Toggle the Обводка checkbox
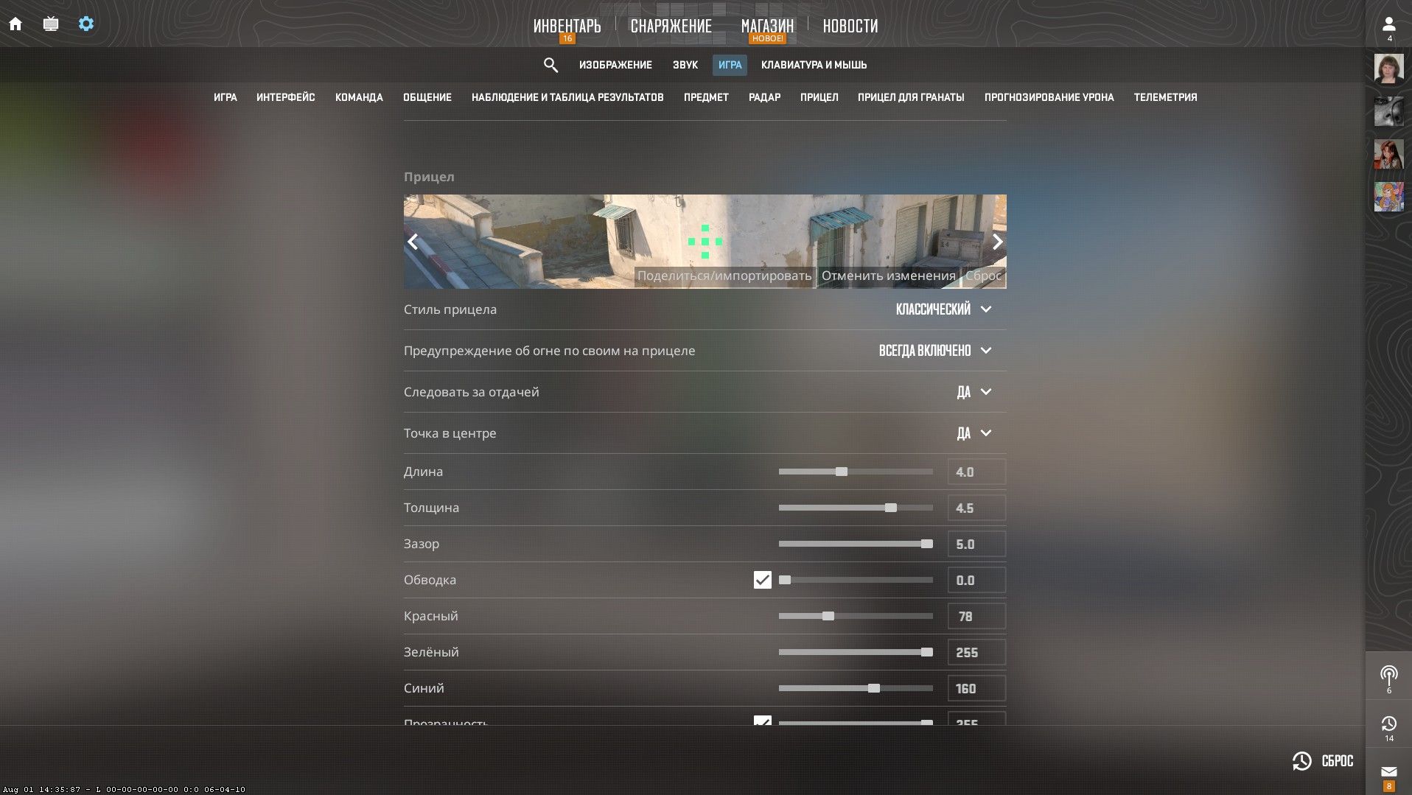This screenshot has width=1412, height=795. (x=763, y=580)
